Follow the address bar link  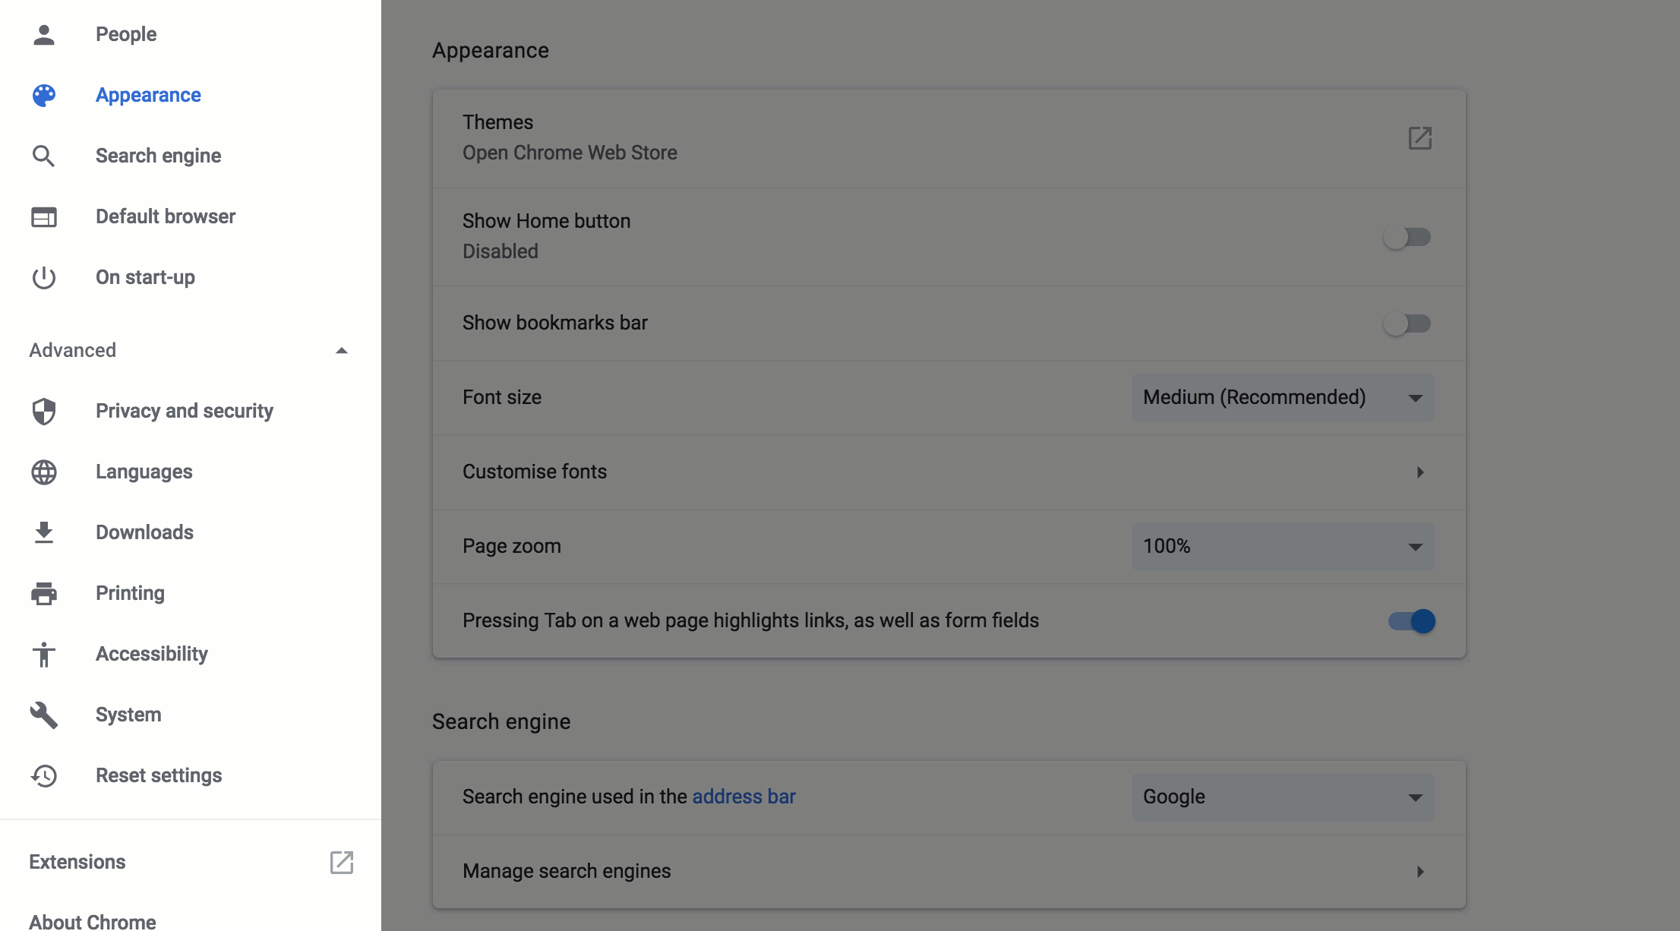coord(744,797)
